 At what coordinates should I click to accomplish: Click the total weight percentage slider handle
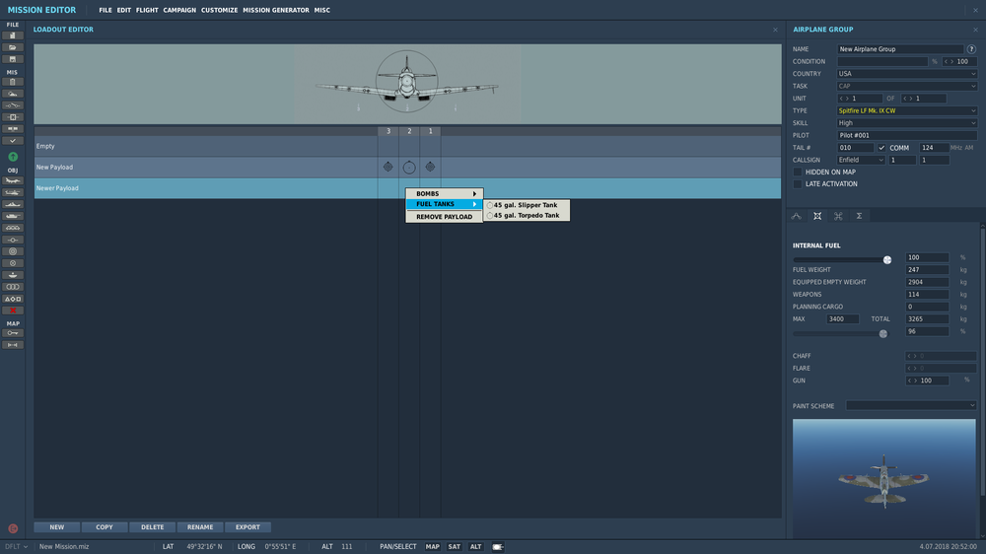882,334
